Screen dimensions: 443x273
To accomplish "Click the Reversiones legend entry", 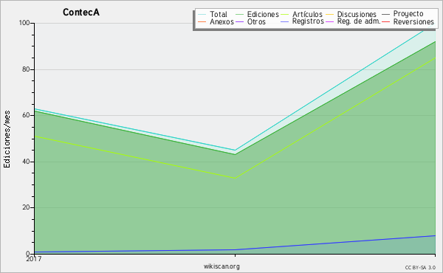I will tap(413, 21).
